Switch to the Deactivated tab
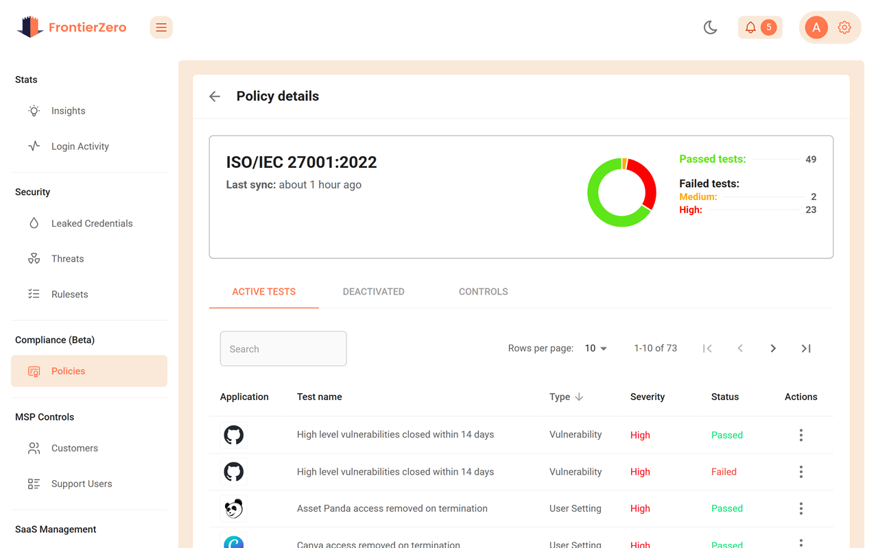Image resolution: width=878 pixels, height=548 pixels. pyautogui.click(x=373, y=291)
